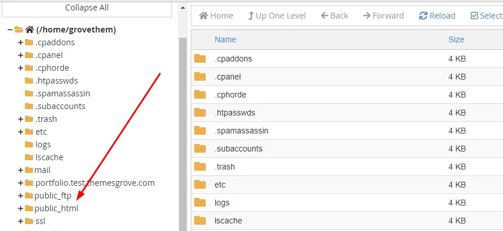
Task: Select .subaccounts in the folder tree
Action: click(x=60, y=106)
